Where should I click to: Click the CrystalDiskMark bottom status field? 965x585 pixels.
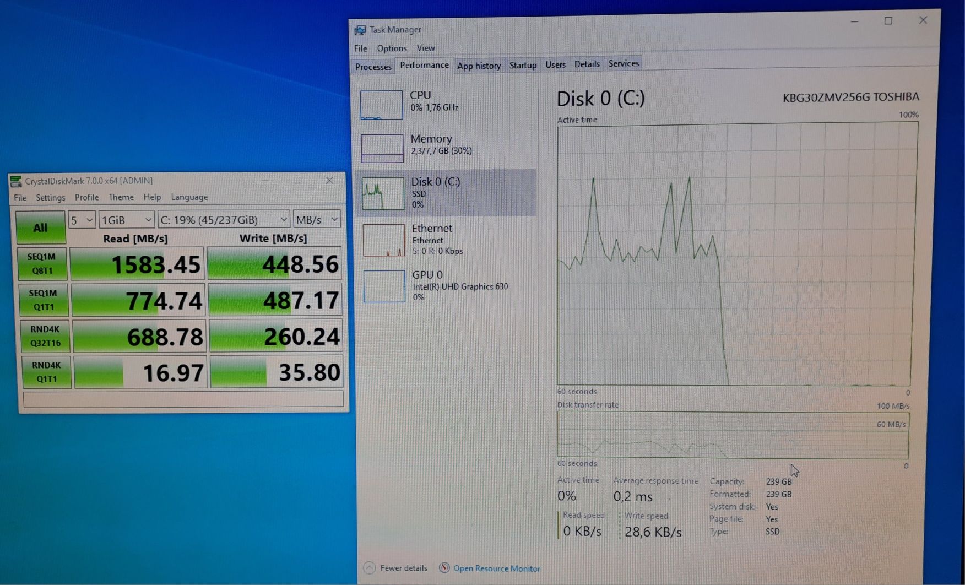coord(183,399)
